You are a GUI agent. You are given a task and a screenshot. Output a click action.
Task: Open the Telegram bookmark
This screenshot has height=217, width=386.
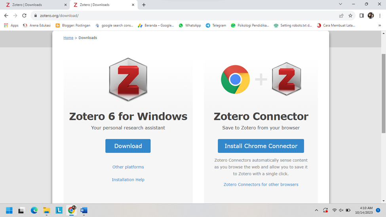click(x=216, y=25)
